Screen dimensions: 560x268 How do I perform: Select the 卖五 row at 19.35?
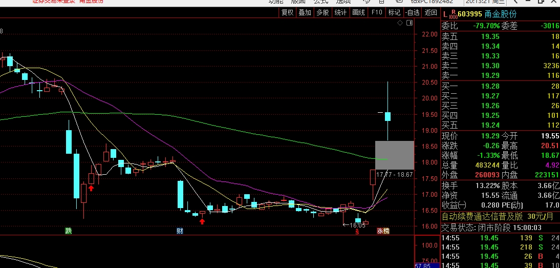(x=500, y=36)
